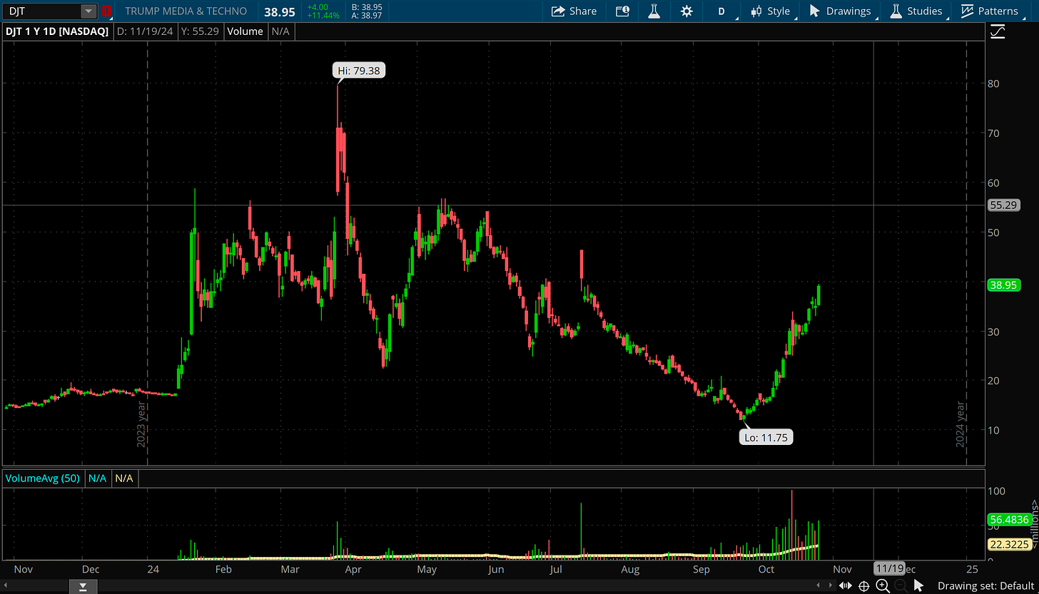Focus the DJT symbol input field
The width and height of the screenshot is (1039, 594).
point(42,11)
